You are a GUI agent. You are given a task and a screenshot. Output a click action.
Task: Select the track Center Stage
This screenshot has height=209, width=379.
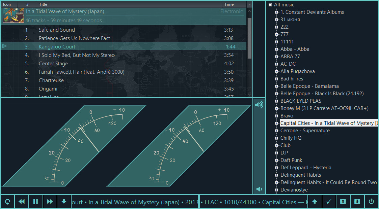click(x=124, y=64)
